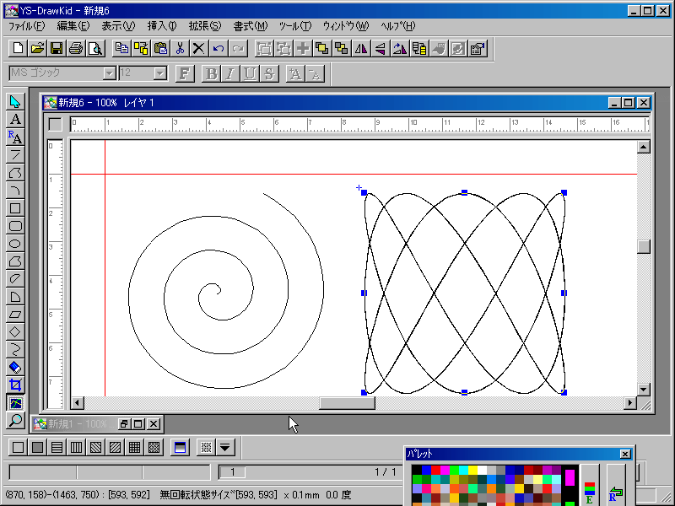Select the crop tool
Screen dimensions: 675x506
click(x=15, y=385)
